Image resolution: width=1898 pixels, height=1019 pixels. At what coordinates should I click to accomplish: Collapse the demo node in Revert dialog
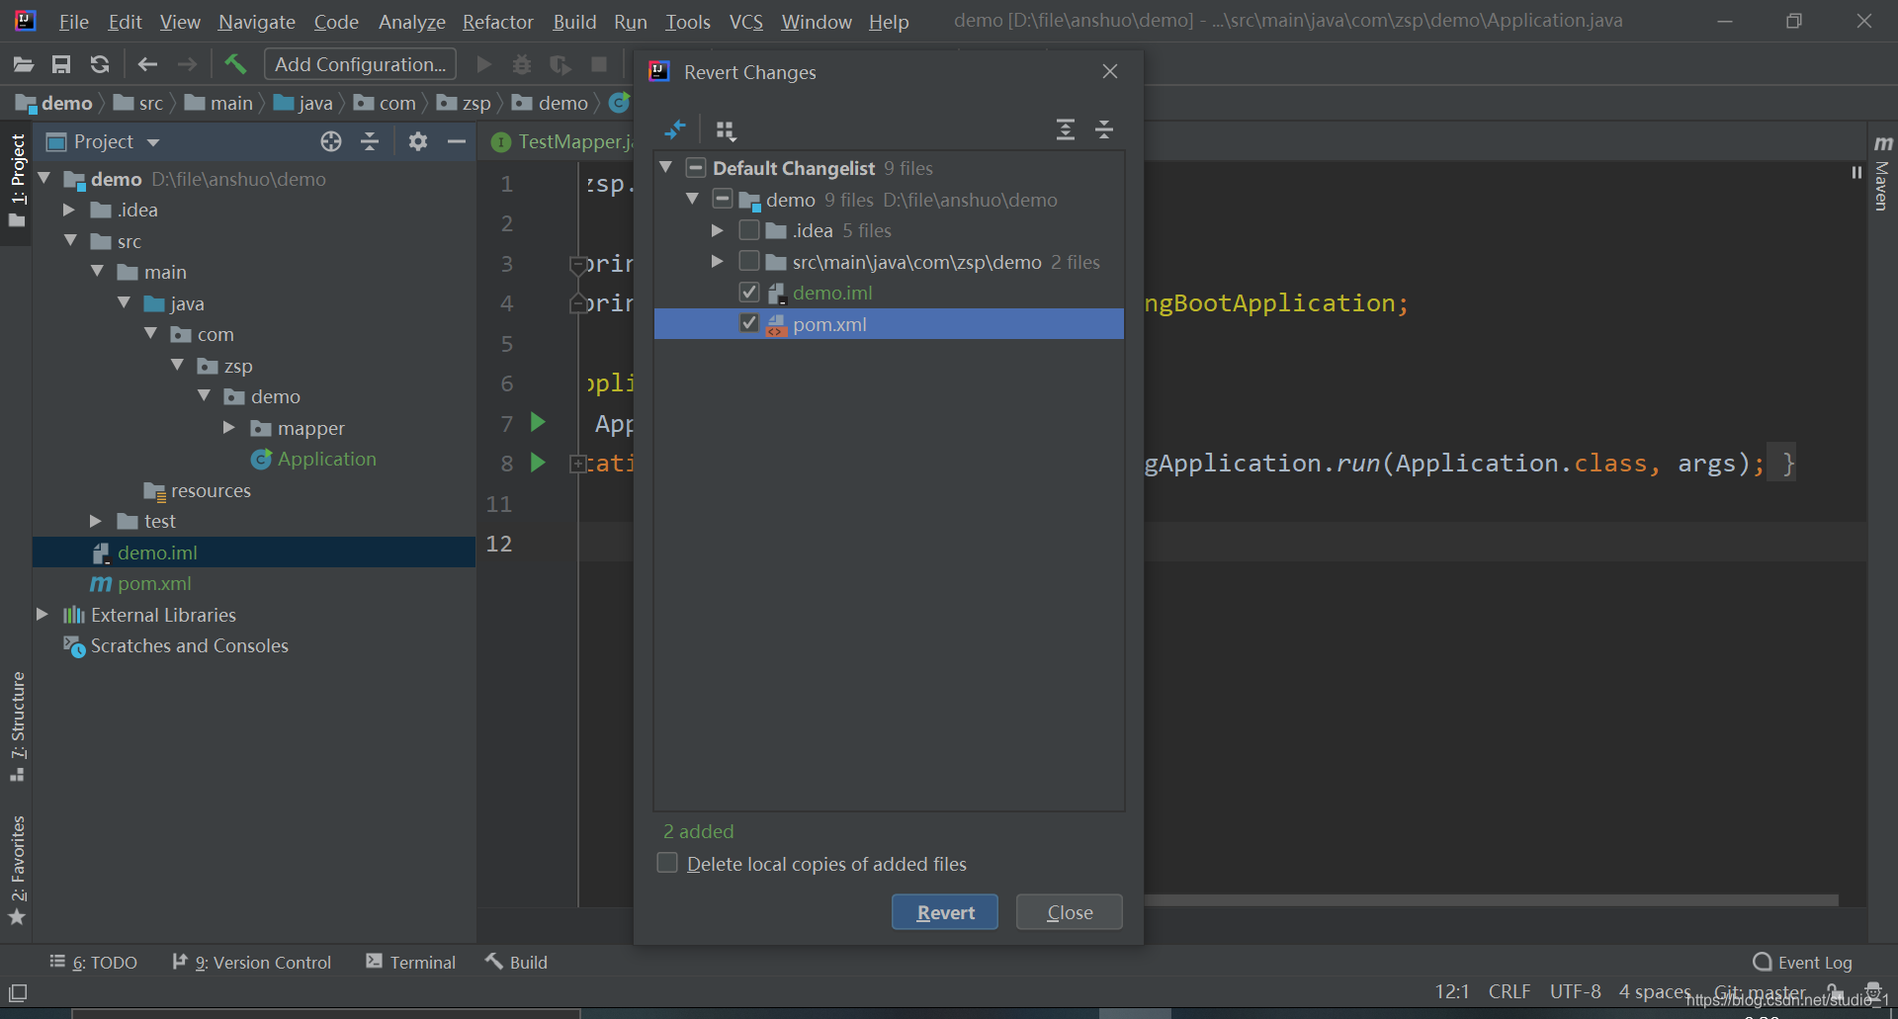point(693,199)
